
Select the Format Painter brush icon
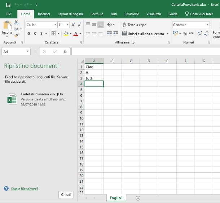click(17, 35)
